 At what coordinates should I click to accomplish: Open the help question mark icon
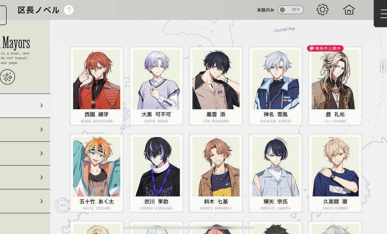pyautogui.click(x=68, y=10)
